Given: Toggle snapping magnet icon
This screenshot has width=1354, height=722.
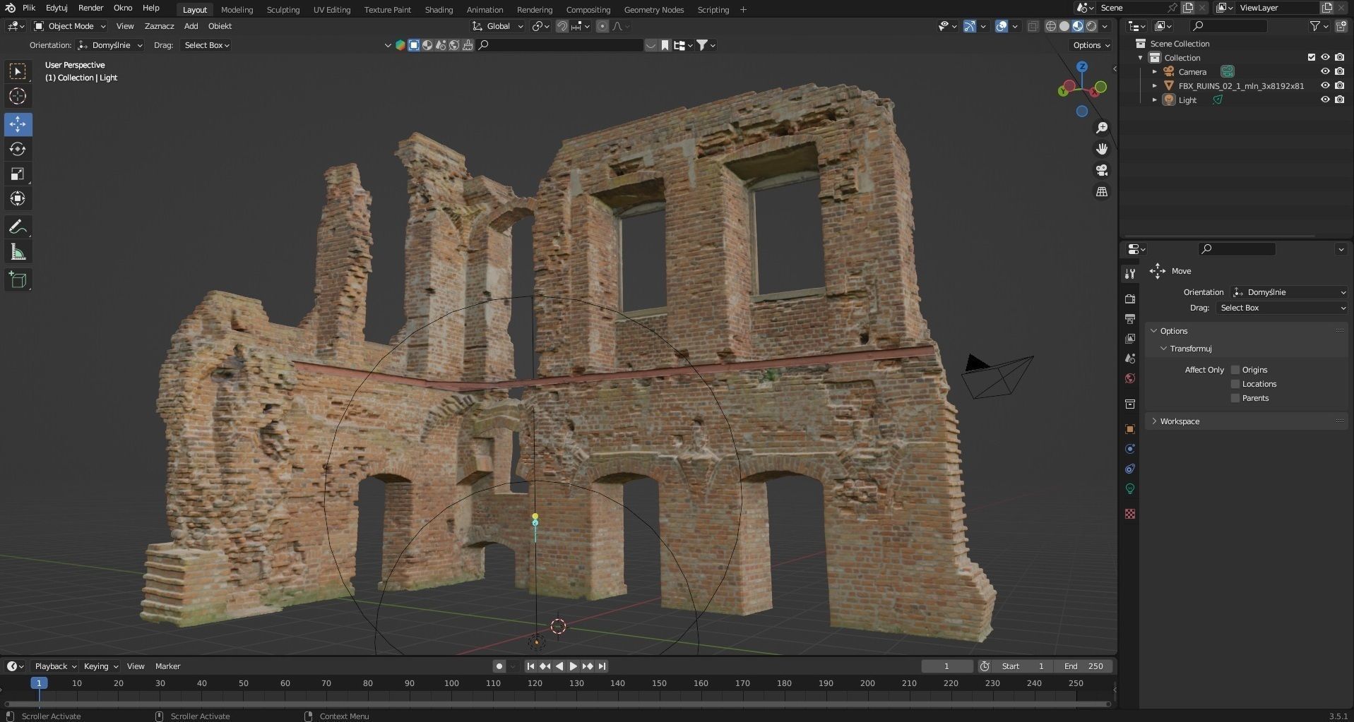Looking at the screenshot, I should tap(562, 26).
